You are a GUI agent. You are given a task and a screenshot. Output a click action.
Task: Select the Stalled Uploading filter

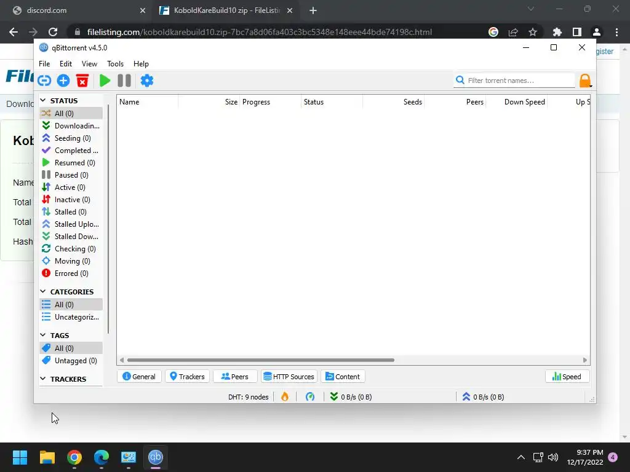click(x=71, y=224)
